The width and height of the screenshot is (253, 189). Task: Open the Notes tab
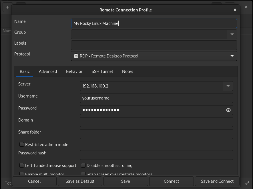coord(128,71)
